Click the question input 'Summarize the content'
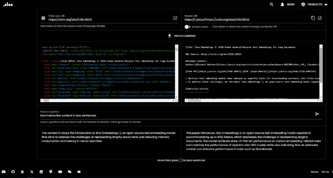This screenshot has width=333, height=178. click(176, 115)
